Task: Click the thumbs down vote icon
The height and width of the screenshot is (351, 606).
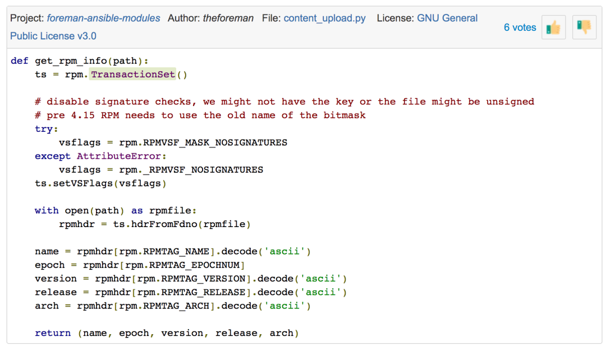Action: [584, 27]
